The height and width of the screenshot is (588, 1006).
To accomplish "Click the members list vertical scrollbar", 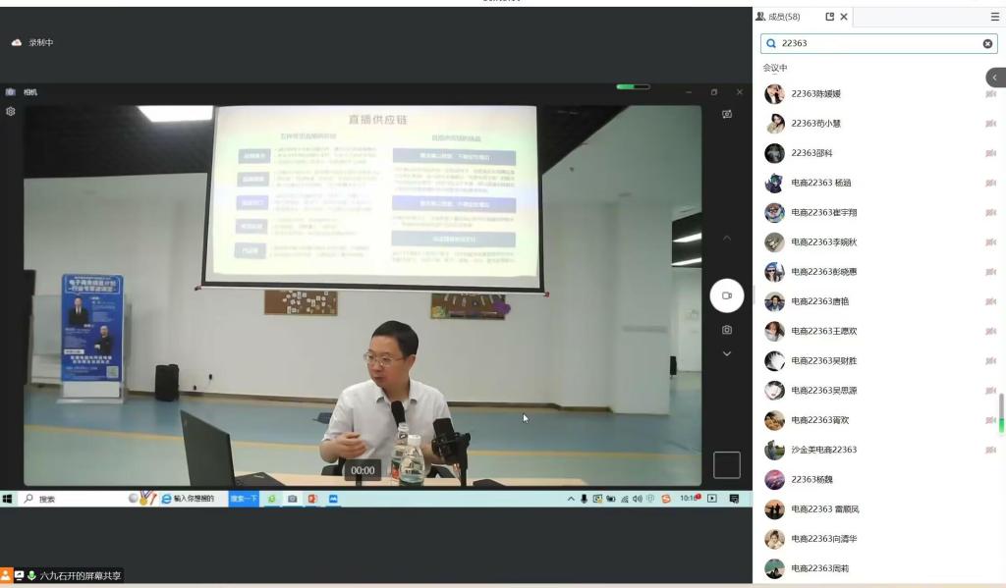I will pos(1001,412).
